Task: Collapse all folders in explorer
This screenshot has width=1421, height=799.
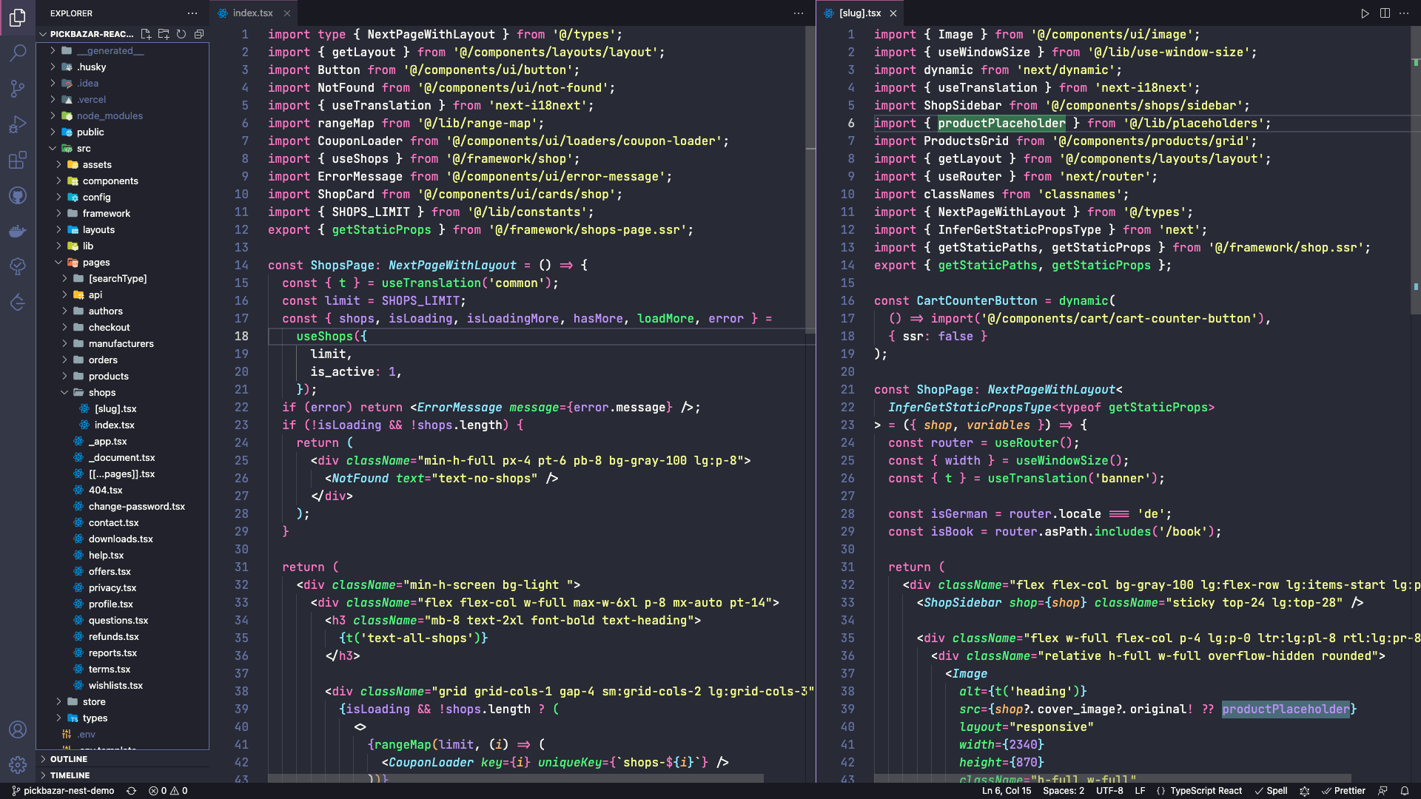Action: pos(199,34)
